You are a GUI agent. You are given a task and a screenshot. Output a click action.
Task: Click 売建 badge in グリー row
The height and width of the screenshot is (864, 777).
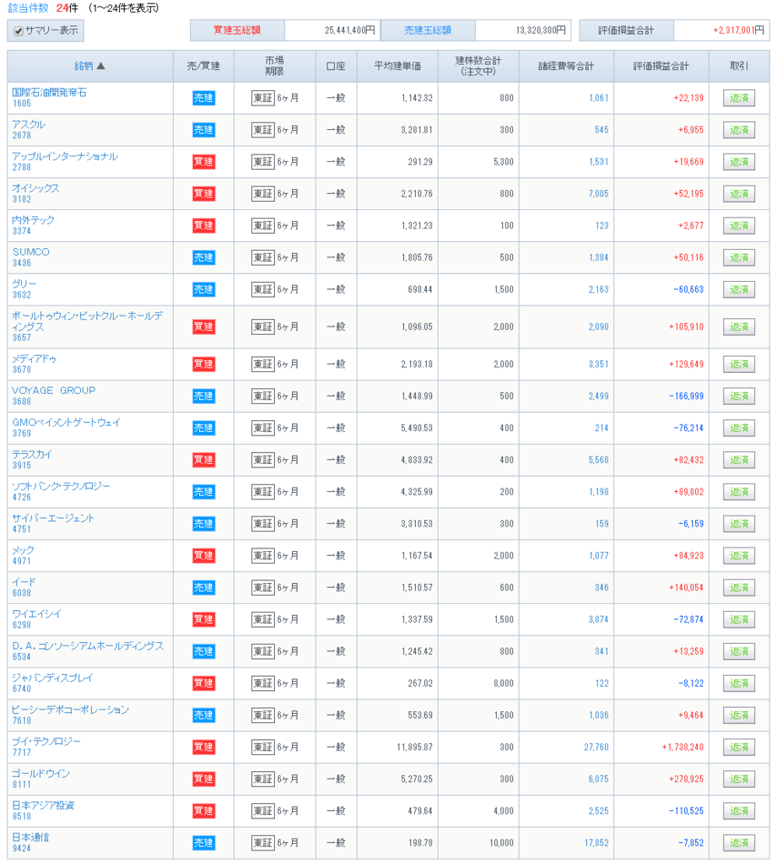(x=203, y=290)
